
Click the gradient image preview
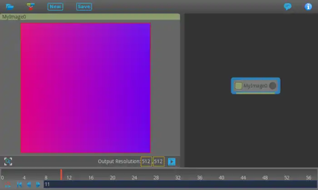(85, 88)
